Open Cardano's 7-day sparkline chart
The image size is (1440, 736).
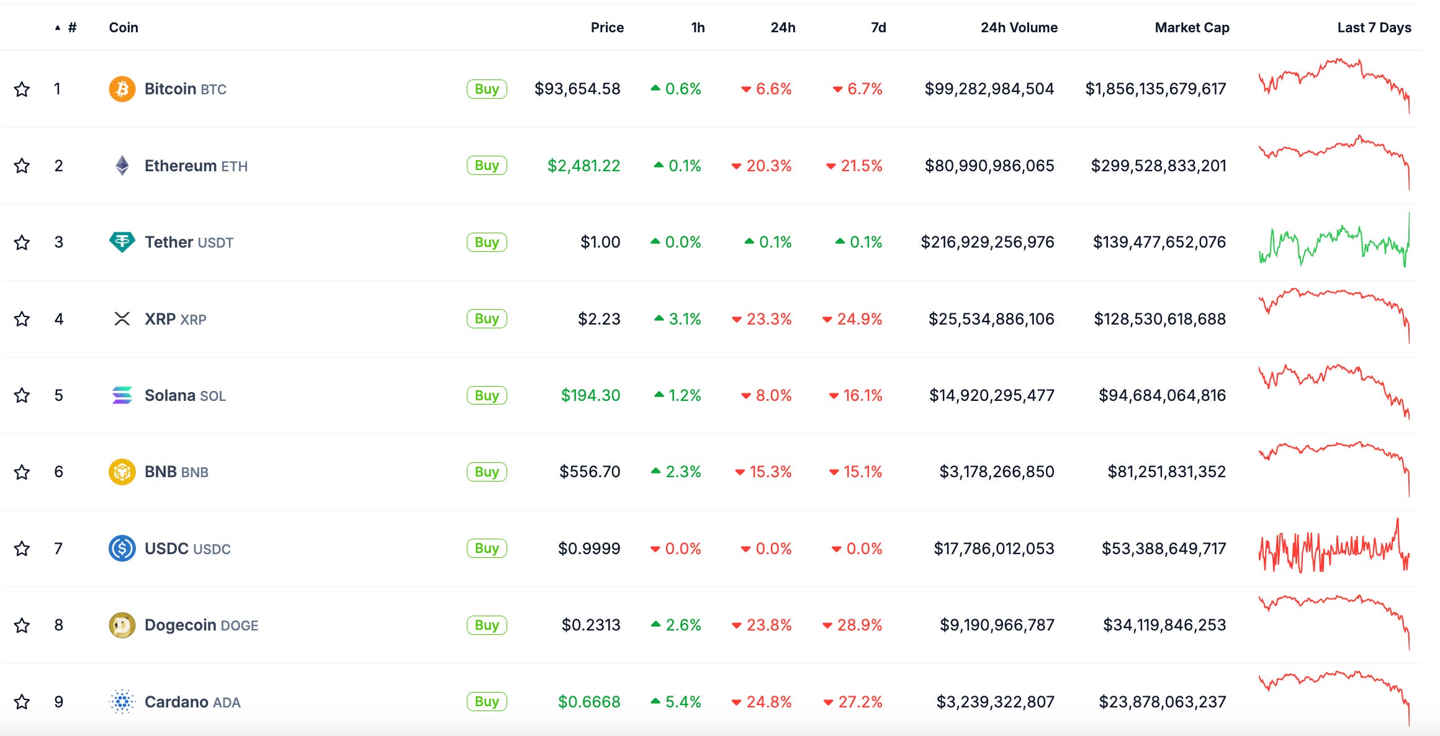pos(1334,699)
